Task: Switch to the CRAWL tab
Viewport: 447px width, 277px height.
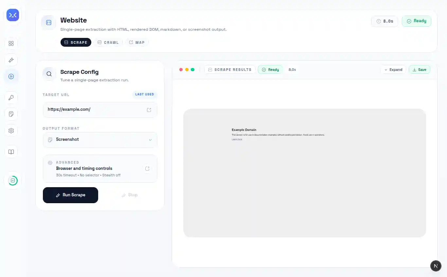Action: click(108, 42)
